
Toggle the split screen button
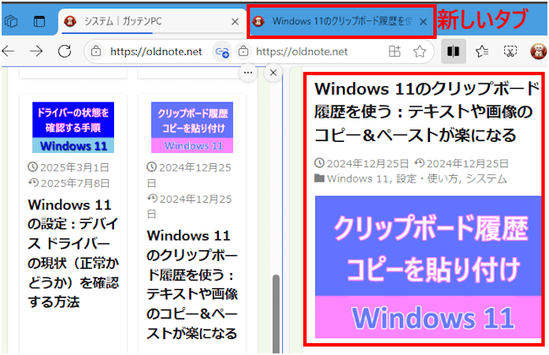click(453, 52)
